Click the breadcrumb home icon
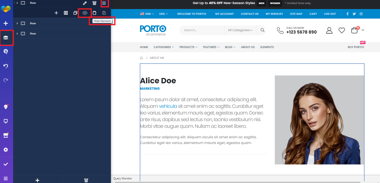 [142, 58]
